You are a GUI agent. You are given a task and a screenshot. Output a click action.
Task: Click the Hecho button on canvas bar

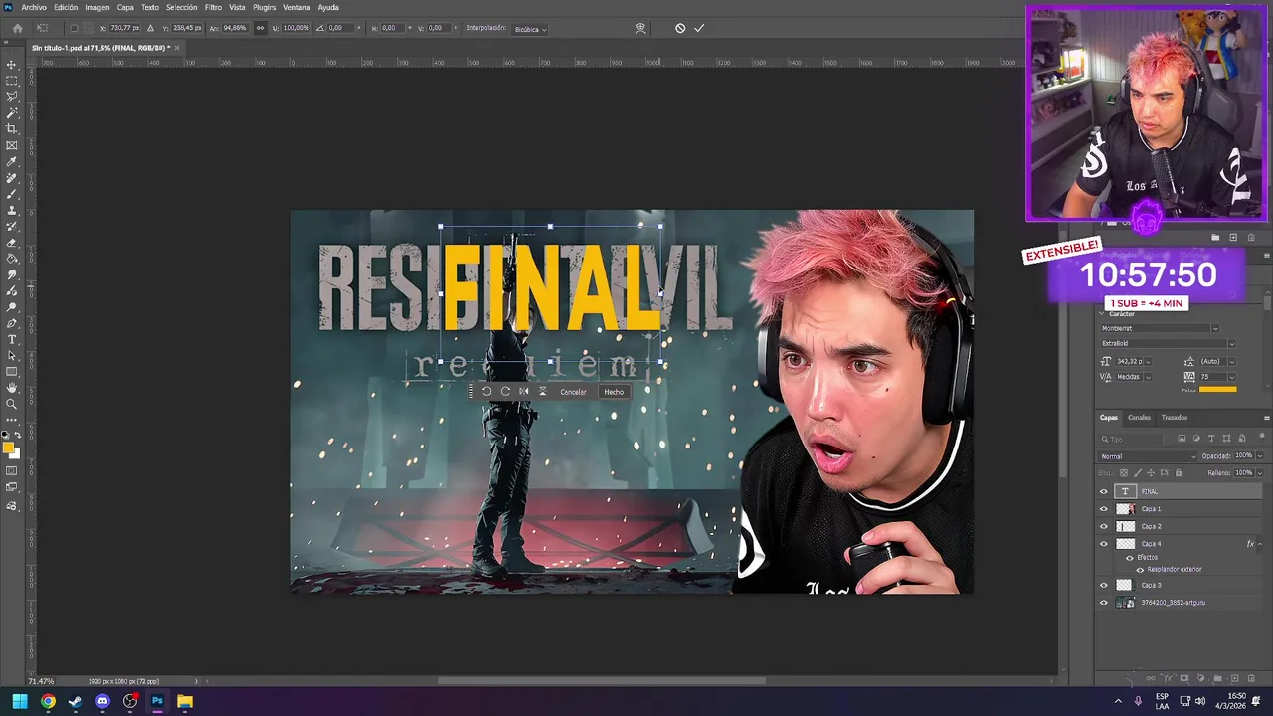[x=614, y=392]
